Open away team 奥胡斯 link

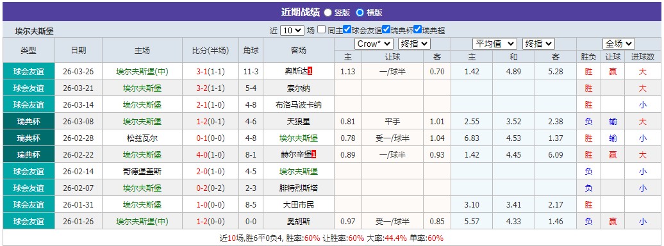[299, 222]
